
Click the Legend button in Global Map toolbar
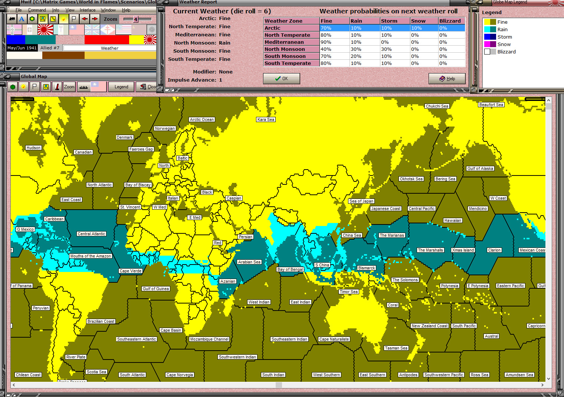tap(121, 87)
